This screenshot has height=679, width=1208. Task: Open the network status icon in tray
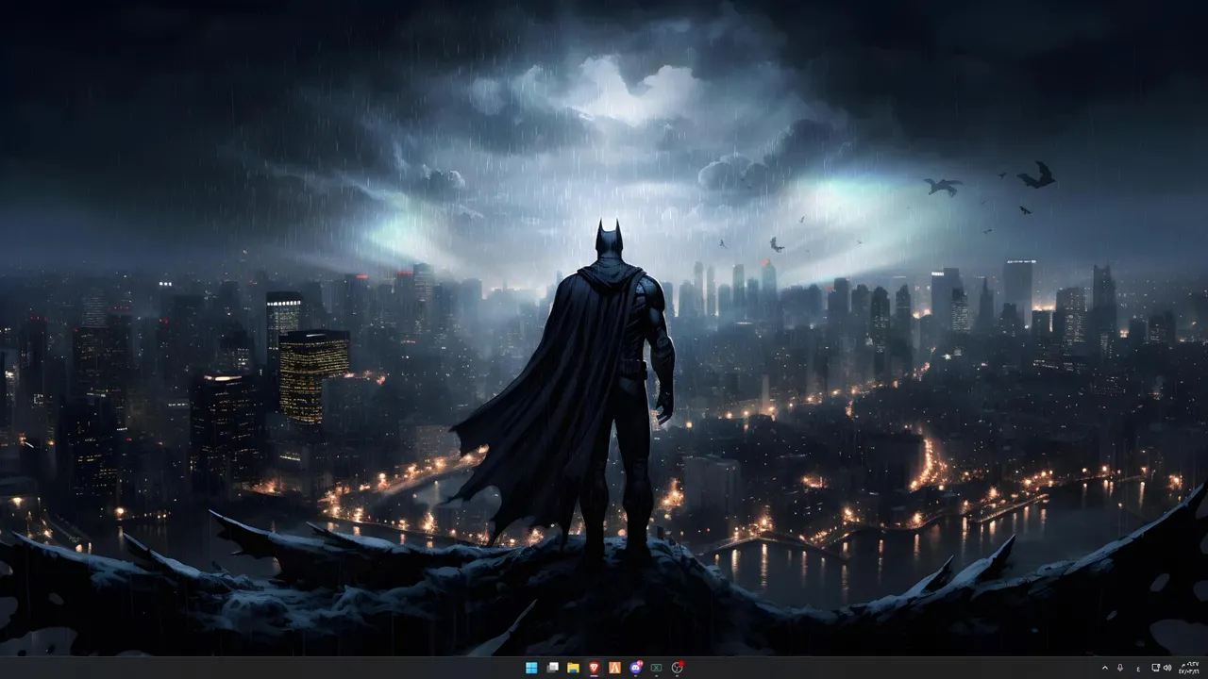(1156, 668)
